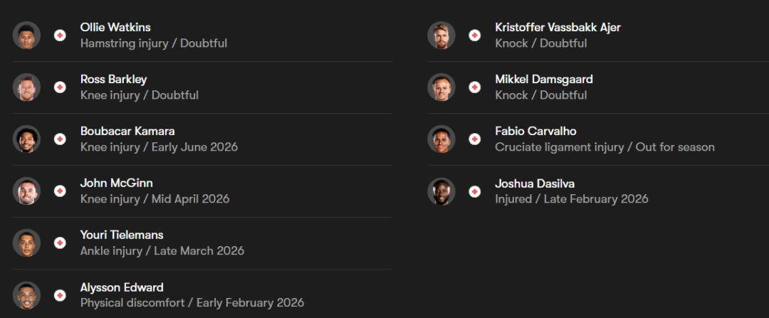Click the injury icon beside Ollie Watkins
769x318 pixels.
pos(60,36)
